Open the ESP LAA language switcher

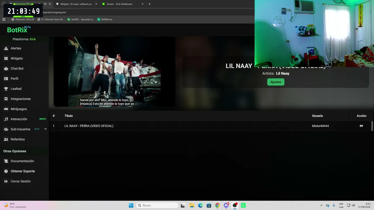[341, 205]
